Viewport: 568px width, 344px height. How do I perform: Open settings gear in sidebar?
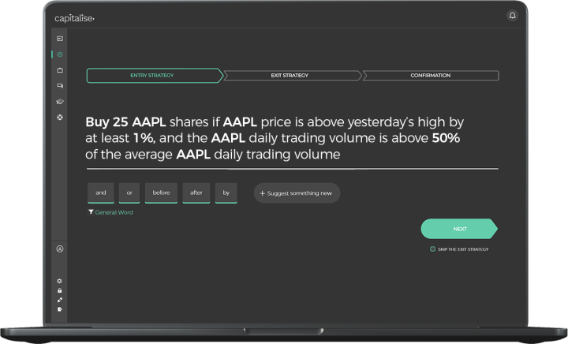pos(59,281)
